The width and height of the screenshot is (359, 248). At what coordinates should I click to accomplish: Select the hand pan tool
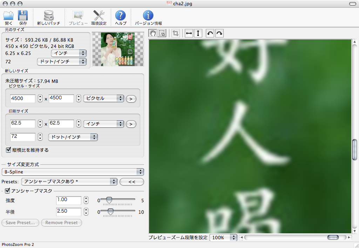153,33
